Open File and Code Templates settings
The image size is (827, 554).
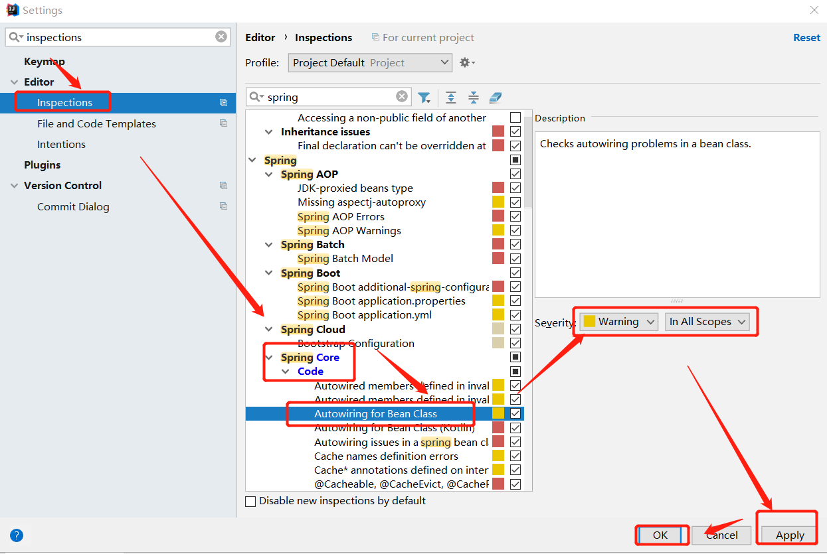pyautogui.click(x=96, y=123)
